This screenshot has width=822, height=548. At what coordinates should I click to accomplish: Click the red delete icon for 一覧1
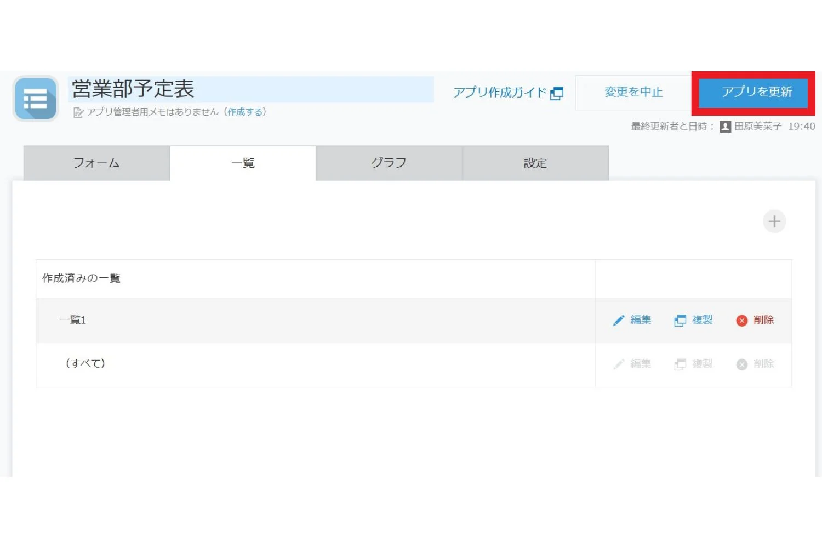[742, 321]
